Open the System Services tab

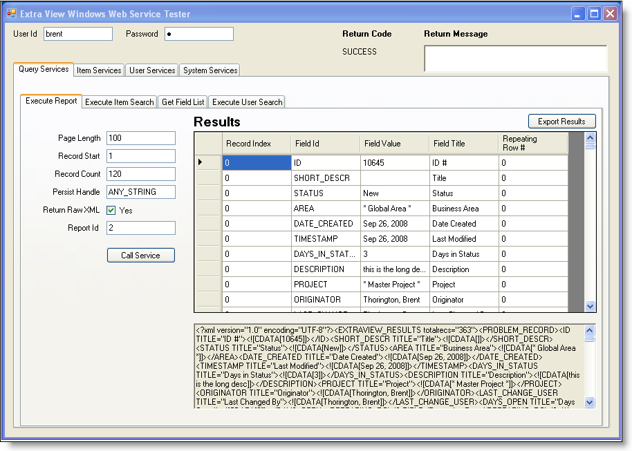click(x=210, y=70)
